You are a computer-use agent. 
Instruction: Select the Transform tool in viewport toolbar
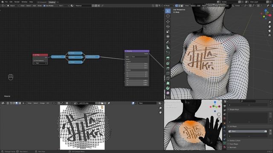168,37
